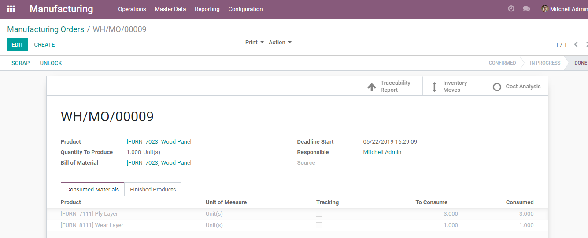
Task: Go to previous record arrow
Action: [x=576, y=44]
